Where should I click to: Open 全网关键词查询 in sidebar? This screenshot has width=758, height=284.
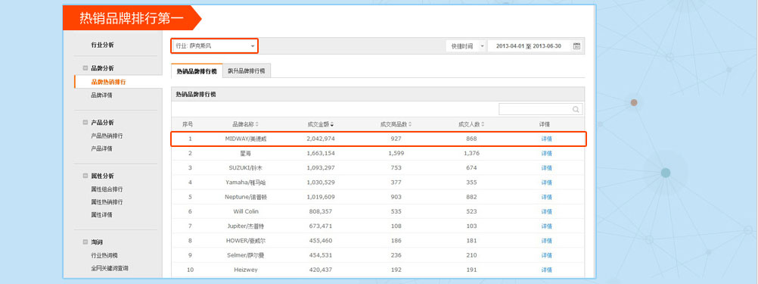click(x=110, y=268)
